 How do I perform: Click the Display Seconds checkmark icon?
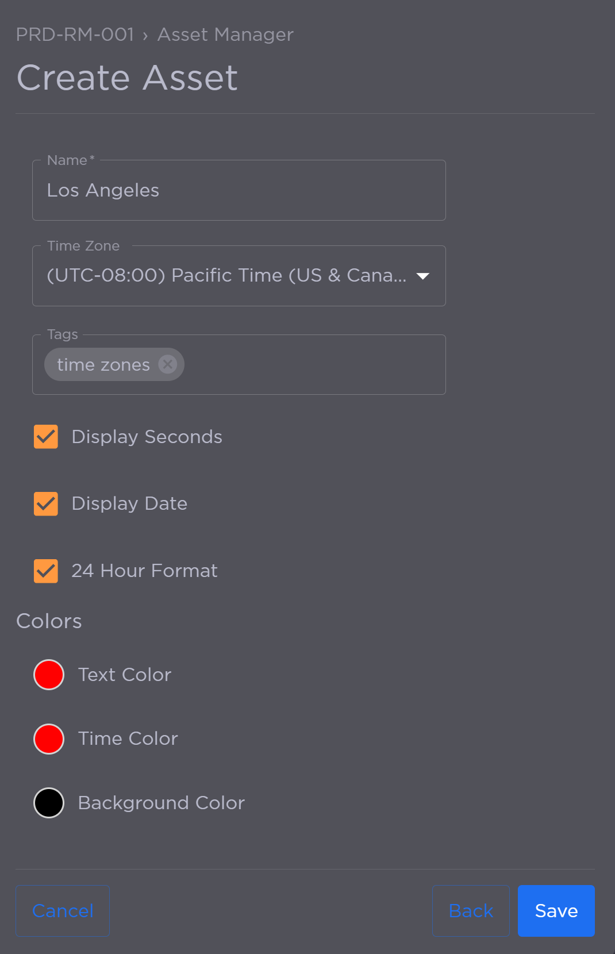click(45, 437)
